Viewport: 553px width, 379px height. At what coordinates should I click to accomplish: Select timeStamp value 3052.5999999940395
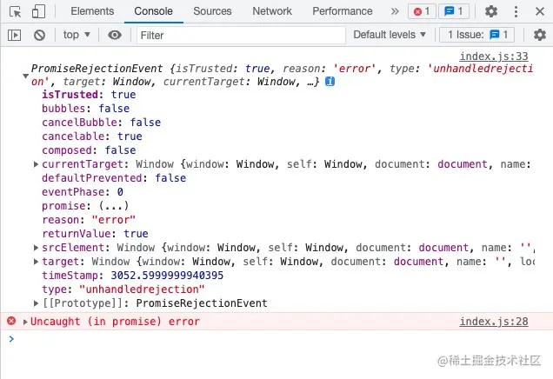coord(167,276)
